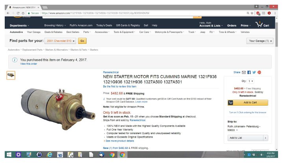Open the Qty quantity dropdown
This screenshot has width=282, height=163.
250,81
